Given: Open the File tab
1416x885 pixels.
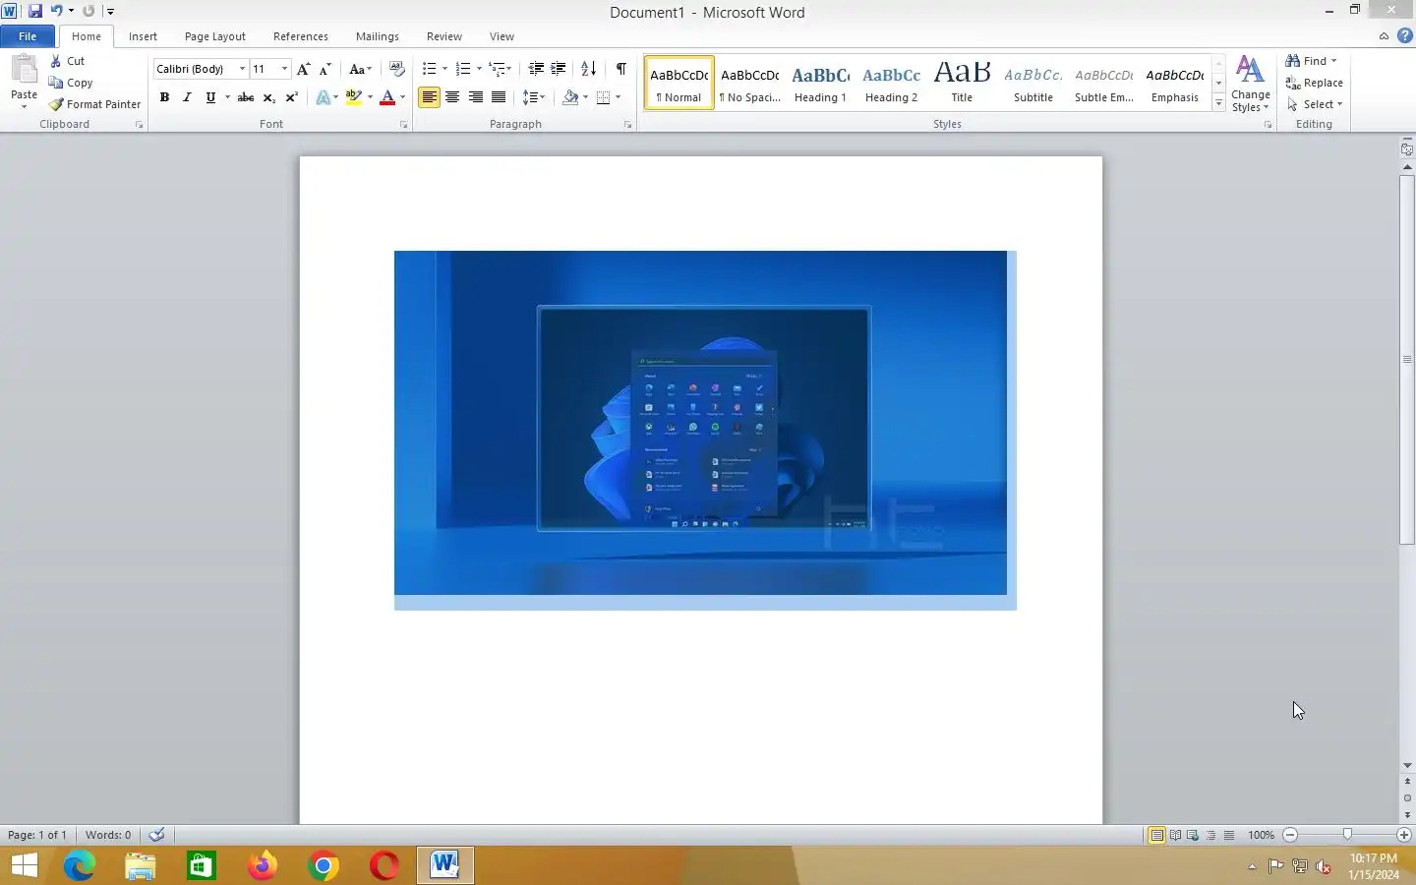Looking at the screenshot, I should point(28,36).
